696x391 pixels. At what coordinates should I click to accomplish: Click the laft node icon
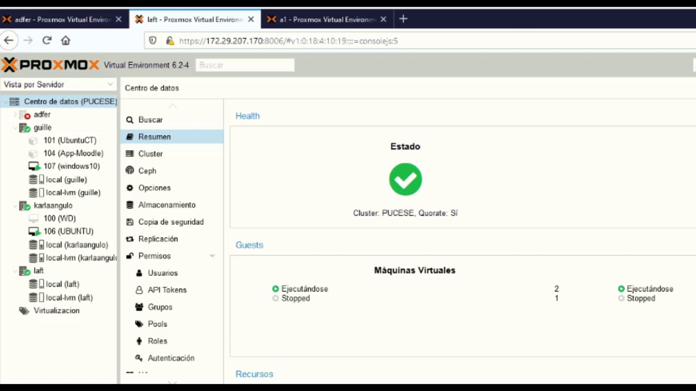[25, 271]
